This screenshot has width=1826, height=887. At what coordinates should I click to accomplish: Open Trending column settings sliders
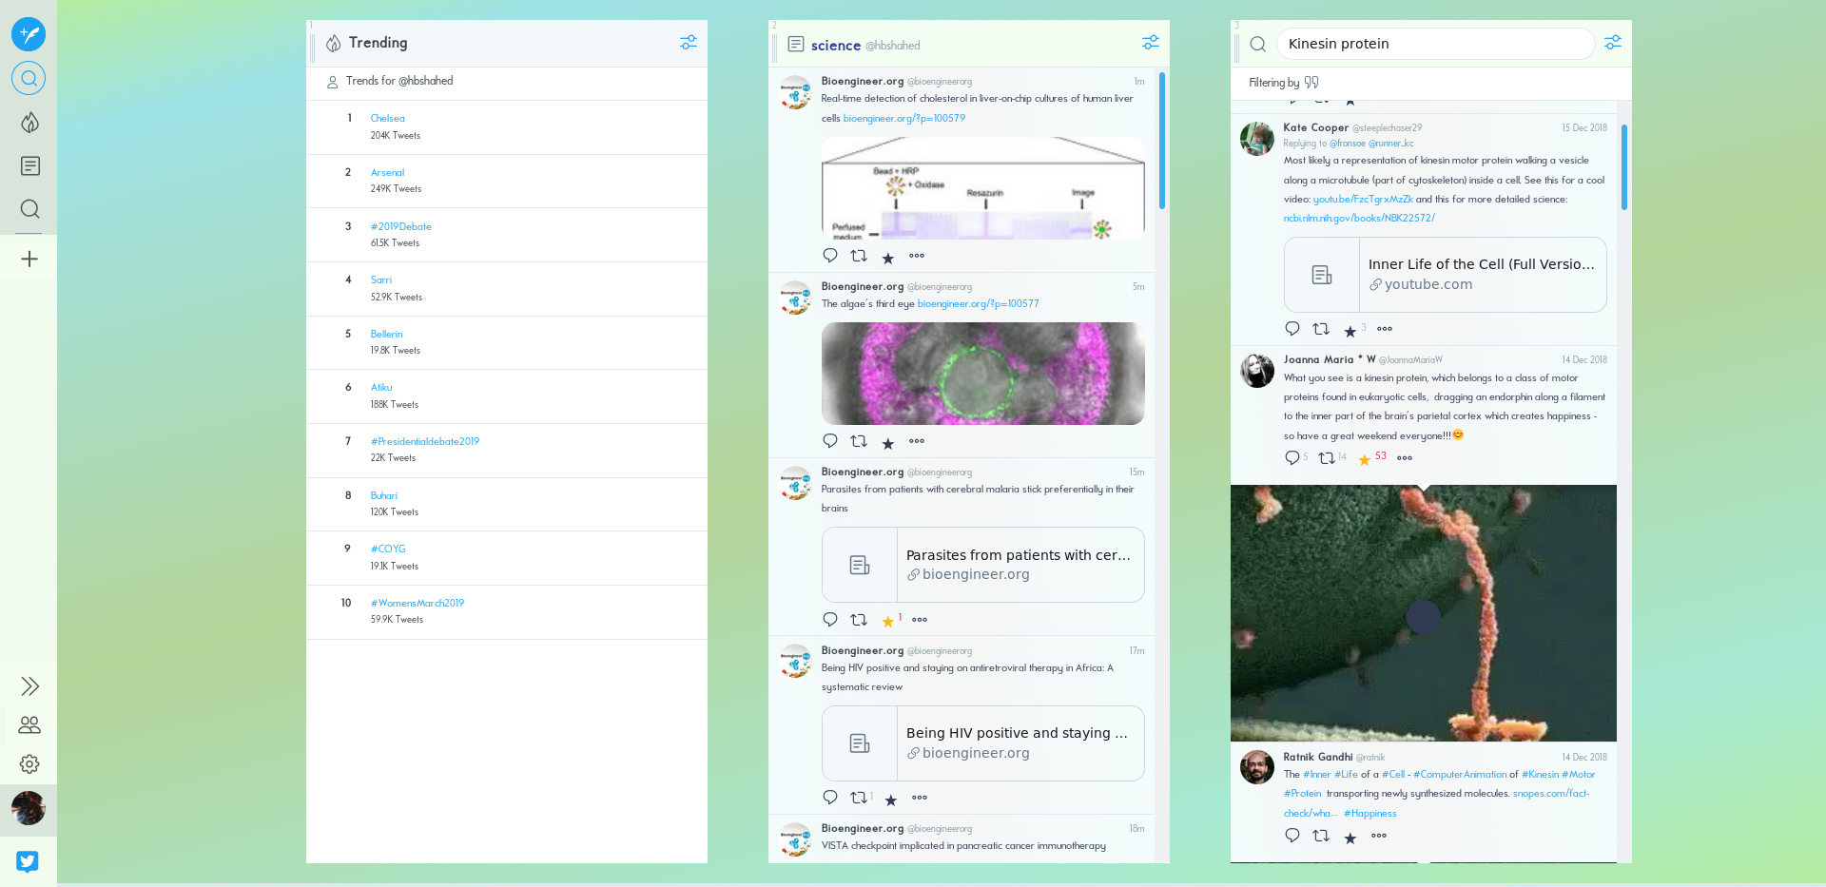coord(689,43)
